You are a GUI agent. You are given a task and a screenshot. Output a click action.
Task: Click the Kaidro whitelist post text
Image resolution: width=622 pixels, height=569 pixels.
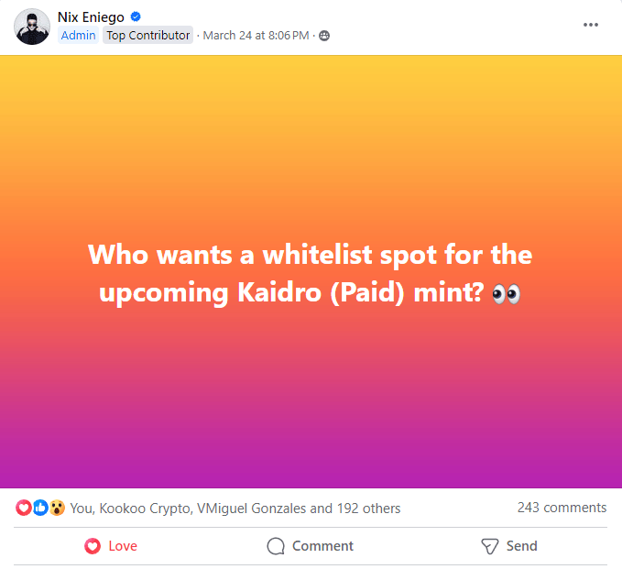point(311,273)
